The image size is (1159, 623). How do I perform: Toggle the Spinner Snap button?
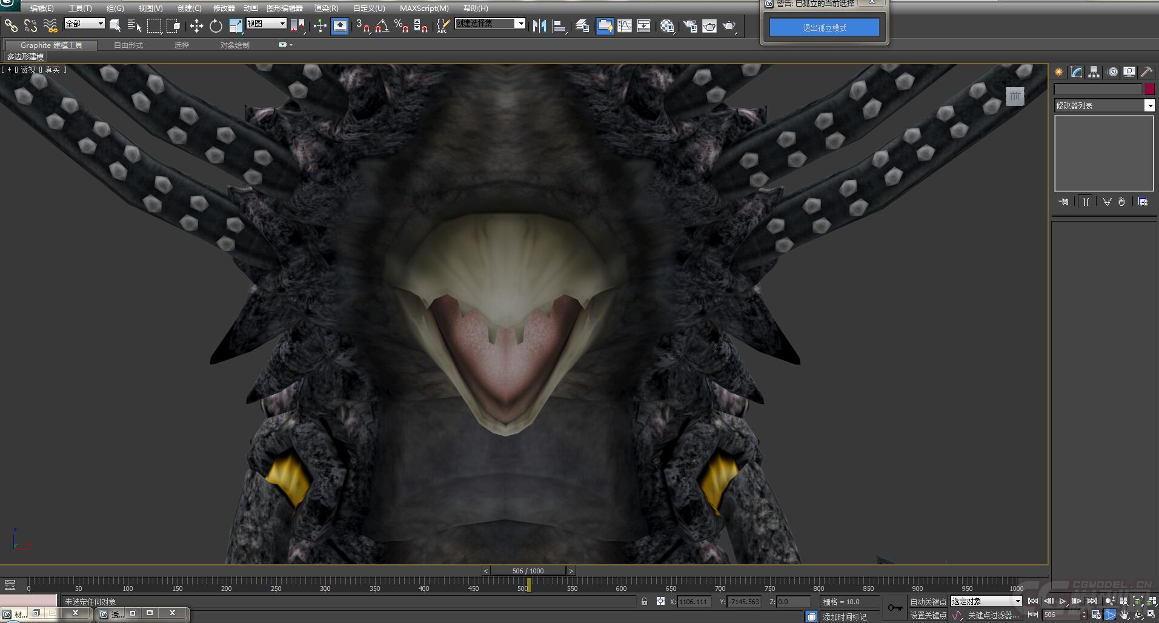420,25
